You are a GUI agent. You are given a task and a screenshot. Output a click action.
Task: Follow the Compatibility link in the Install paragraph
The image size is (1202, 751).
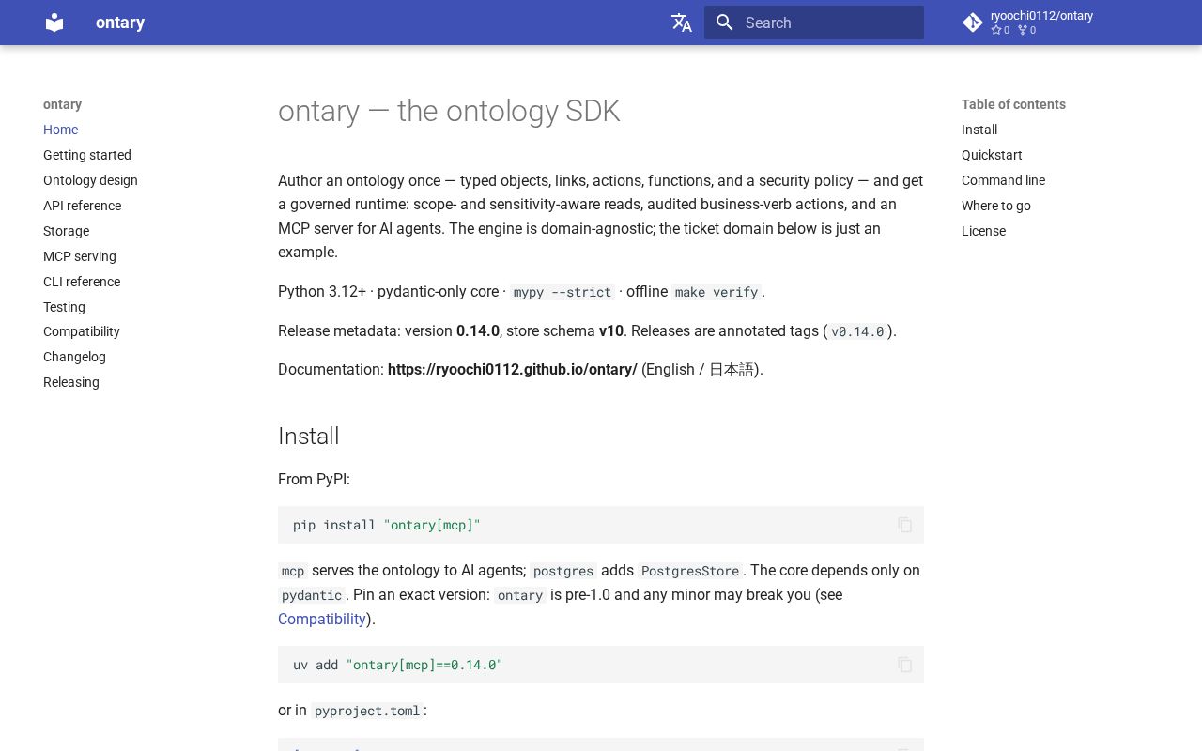[x=322, y=619]
